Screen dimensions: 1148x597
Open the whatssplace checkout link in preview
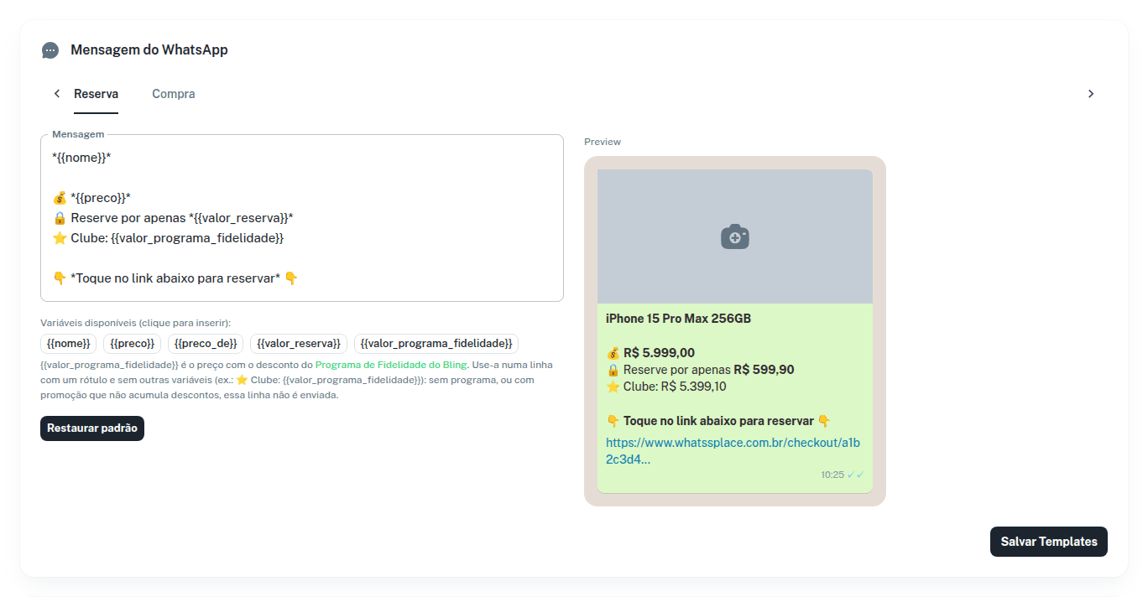pyautogui.click(x=733, y=451)
